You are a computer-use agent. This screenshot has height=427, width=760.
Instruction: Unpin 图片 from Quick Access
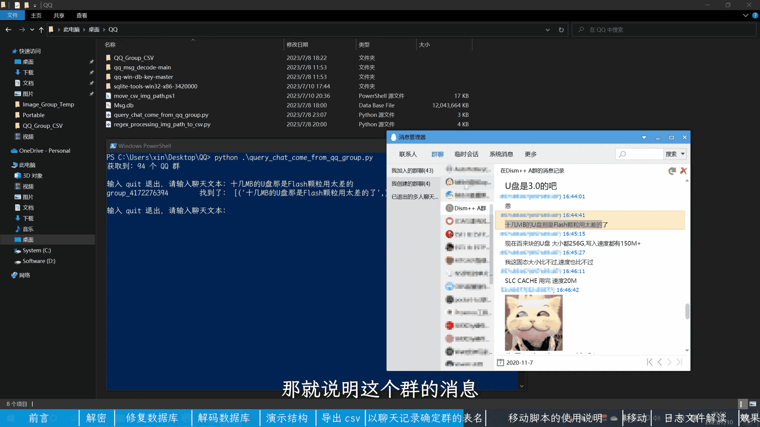click(x=92, y=94)
